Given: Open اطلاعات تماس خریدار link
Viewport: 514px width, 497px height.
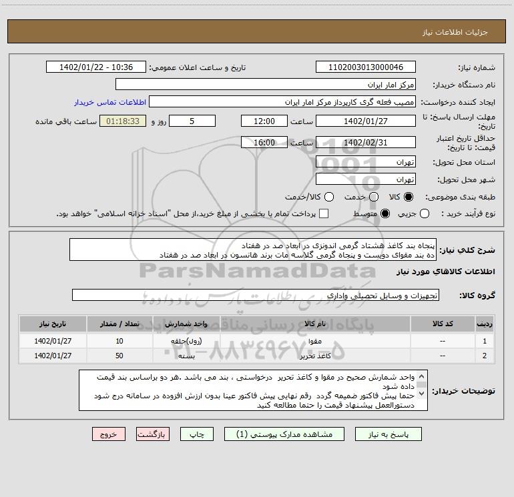Looking at the screenshot, I should point(110,102).
